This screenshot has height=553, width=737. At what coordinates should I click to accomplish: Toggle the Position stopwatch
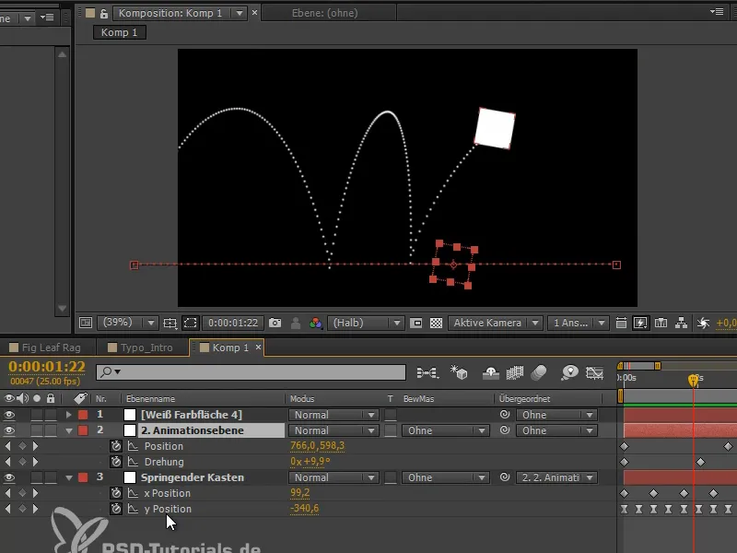click(x=116, y=446)
